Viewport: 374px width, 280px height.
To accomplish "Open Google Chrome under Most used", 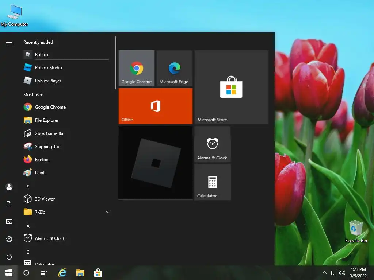I will coord(66,107).
